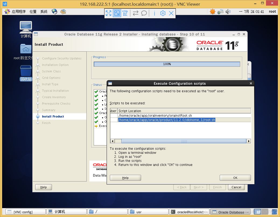Click the orange update notification icon
Viewport: 280px width, 217px height.
click(x=212, y=12)
